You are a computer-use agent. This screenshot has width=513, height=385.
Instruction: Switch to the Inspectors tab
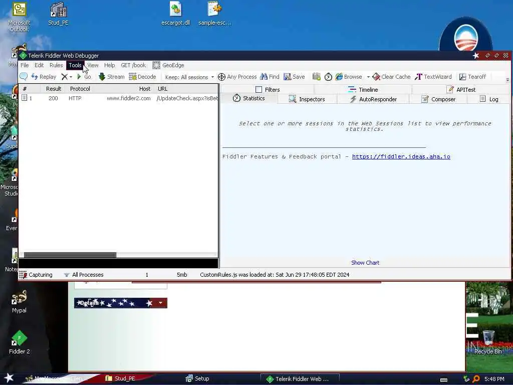pyautogui.click(x=307, y=99)
